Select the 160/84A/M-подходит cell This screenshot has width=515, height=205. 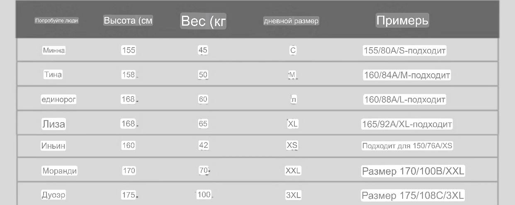tap(406, 75)
